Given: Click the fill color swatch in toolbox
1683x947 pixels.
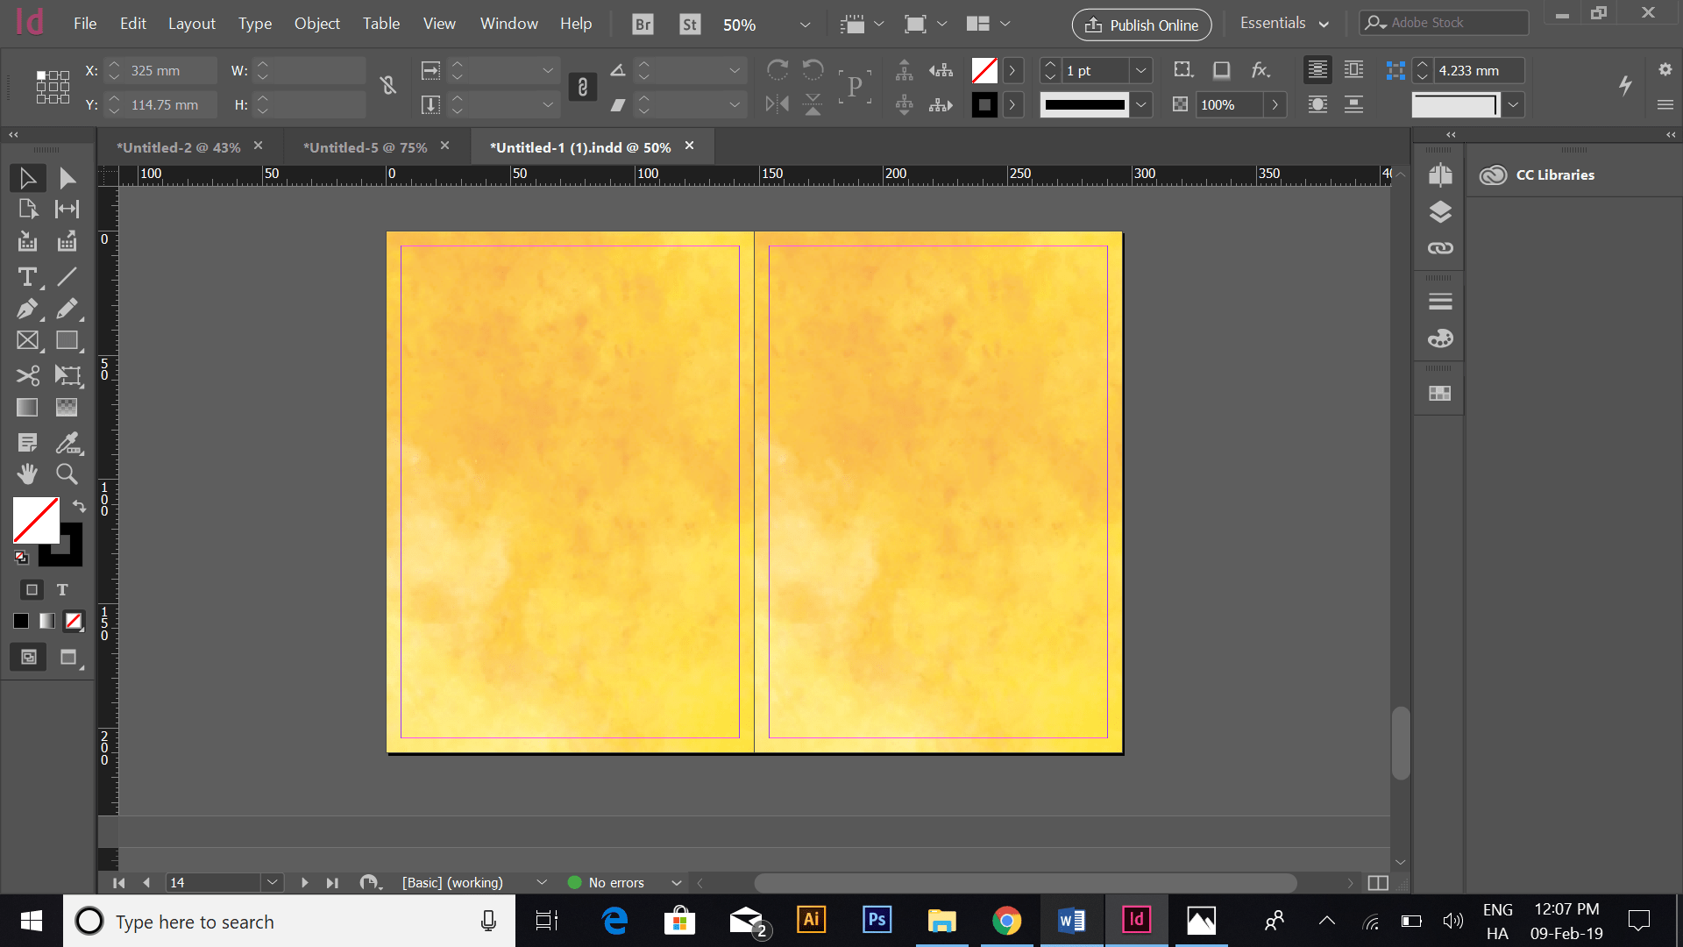Looking at the screenshot, I should (x=35, y=520).
